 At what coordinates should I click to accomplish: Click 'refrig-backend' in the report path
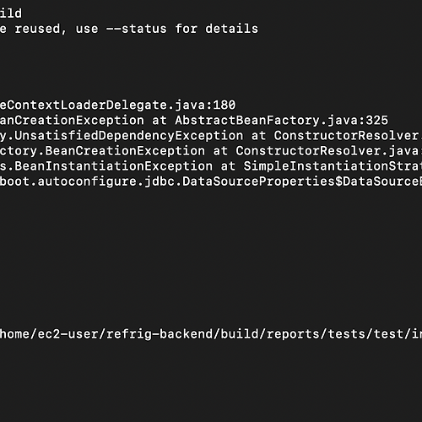[x=160, y=334]
